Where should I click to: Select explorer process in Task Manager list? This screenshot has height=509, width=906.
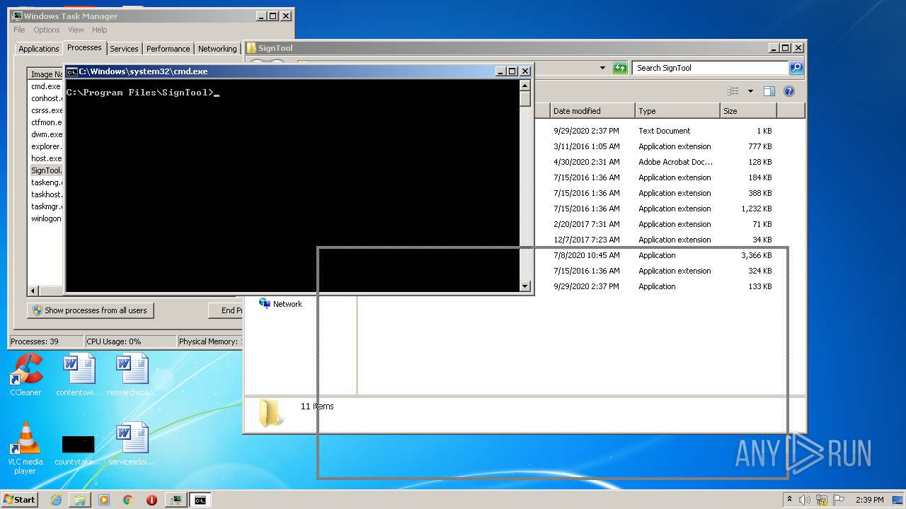pyautogui.click(x=46, y=146)
